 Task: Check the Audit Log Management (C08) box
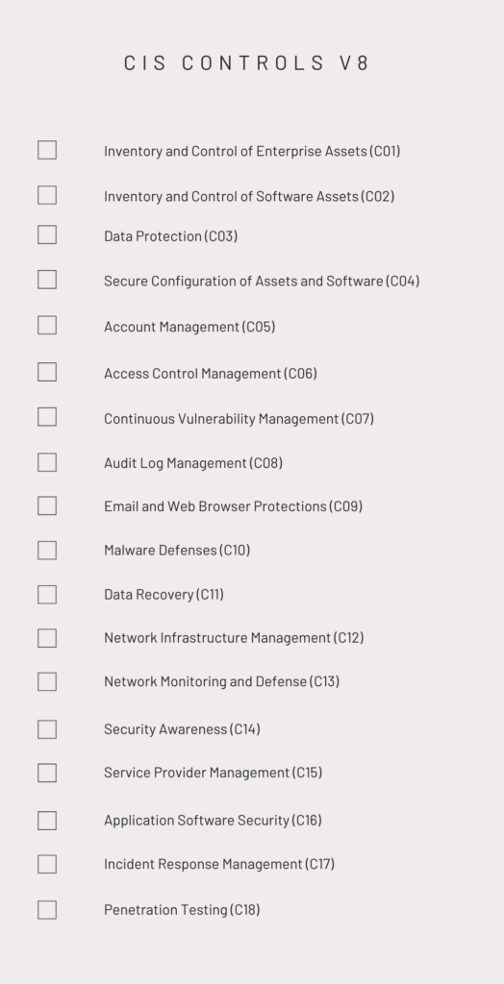[x=47, y=462]
